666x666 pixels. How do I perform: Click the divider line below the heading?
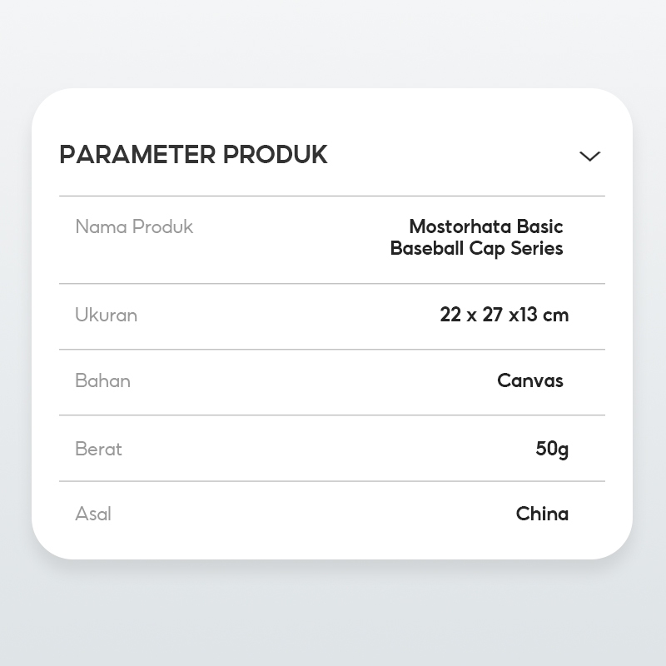[331, 196]
